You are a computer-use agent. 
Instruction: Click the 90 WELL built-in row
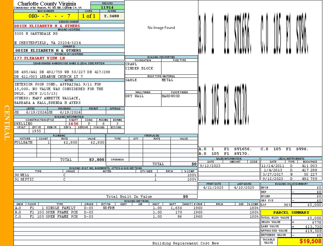(x=106, y=175)
